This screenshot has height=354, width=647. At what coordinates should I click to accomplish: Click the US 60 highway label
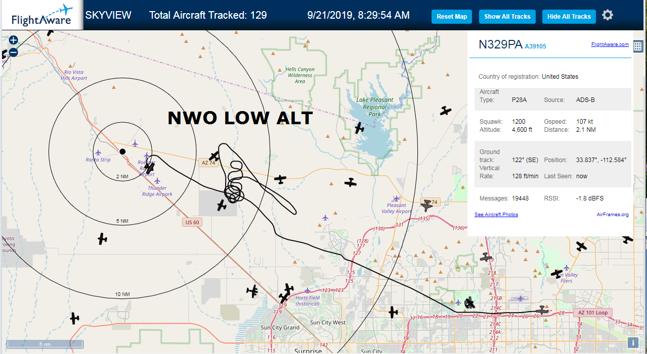(x=191, y=222)
